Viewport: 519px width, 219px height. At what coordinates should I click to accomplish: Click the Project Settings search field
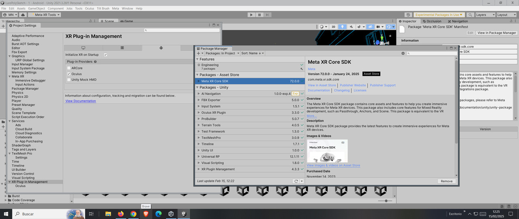pyautogui.click(x=182, y=30)
